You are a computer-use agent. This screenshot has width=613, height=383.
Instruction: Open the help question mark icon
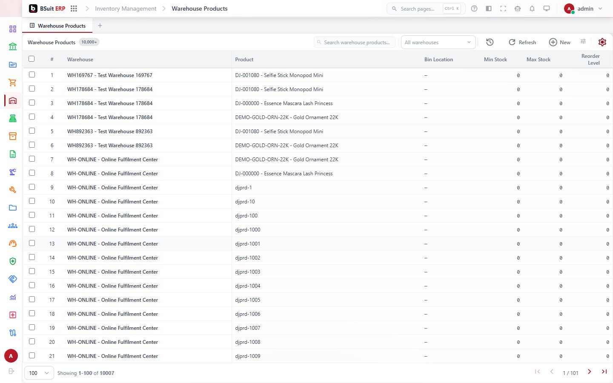tap(474, 9)
